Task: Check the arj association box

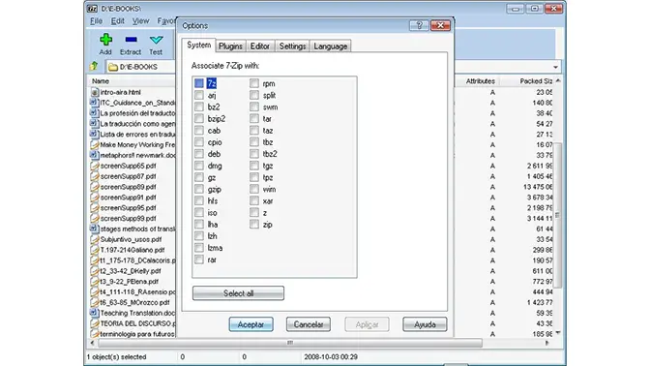Action: click(x=199, y=95)
